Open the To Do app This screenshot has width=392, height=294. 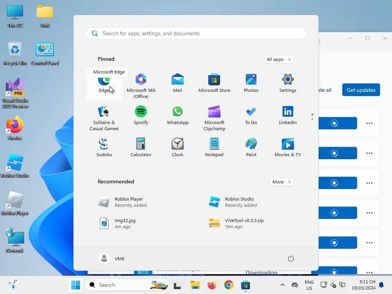click(x=251, y=115)
